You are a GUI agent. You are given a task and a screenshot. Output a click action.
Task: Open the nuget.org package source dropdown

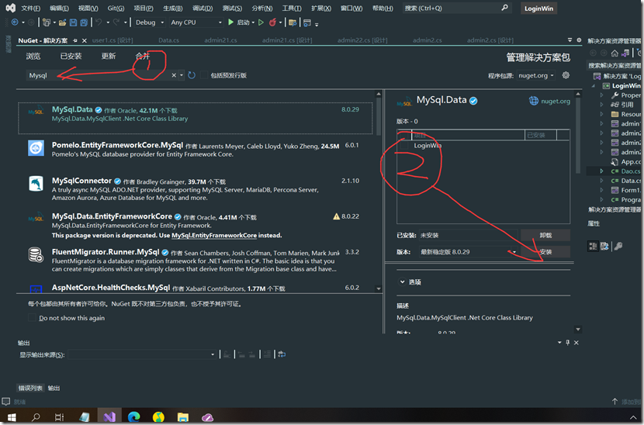536,75
